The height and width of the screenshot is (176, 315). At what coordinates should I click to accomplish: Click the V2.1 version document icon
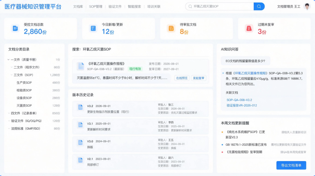[x=80, y=160]
